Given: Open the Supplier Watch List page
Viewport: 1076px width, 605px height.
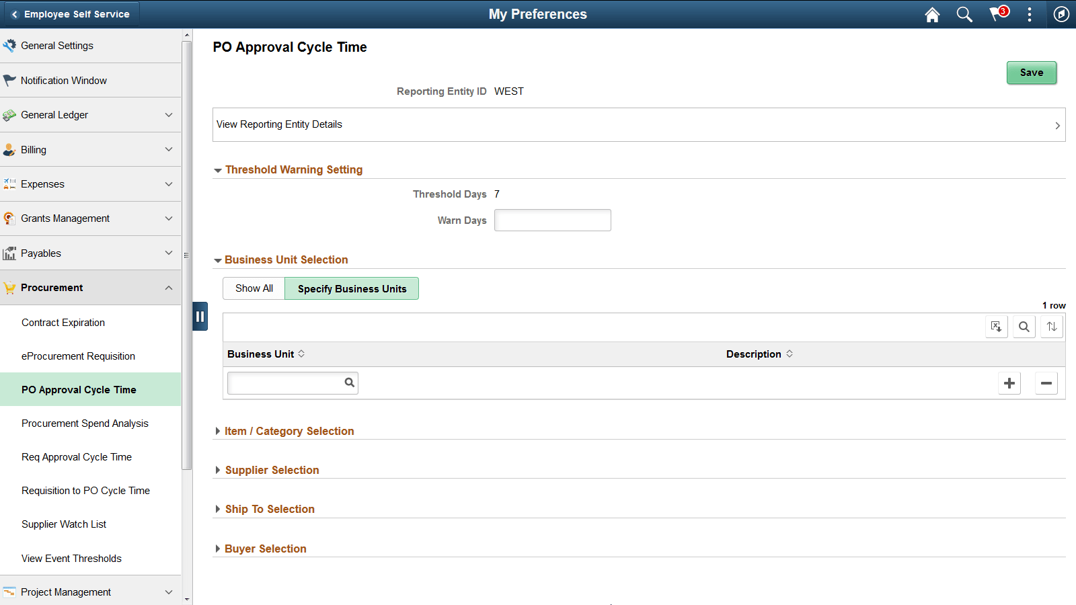Looking at the screenshot, I should (64, 524).
